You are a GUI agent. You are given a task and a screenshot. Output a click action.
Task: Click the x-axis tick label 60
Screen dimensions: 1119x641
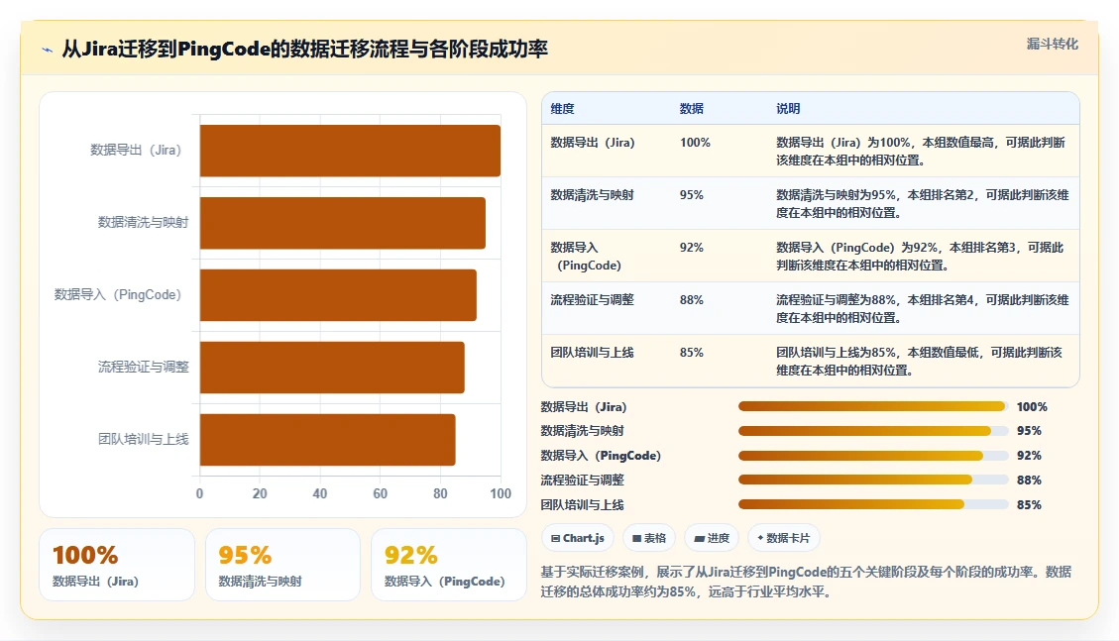pyautogui.click(x=381, y=493)
